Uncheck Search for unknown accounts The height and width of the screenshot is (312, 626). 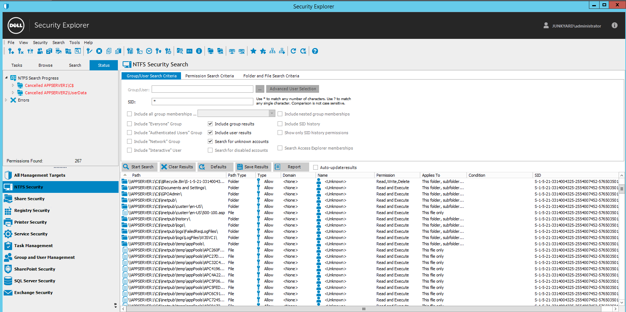[x=210, y=142]
